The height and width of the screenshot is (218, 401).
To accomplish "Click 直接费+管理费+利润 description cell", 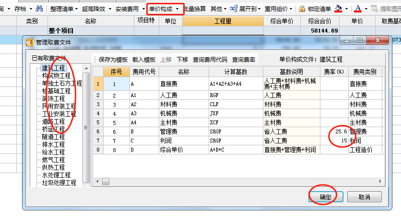I will [291, 150].
